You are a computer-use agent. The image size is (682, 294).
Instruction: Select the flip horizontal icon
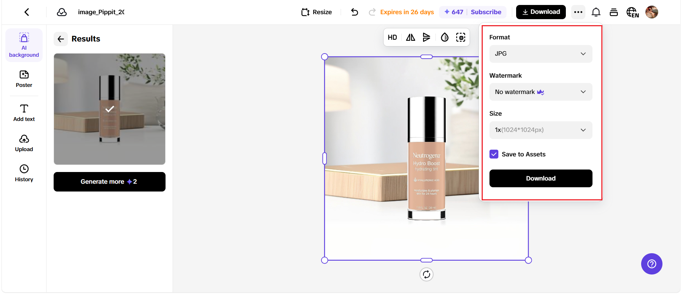(x=410, y=38)
